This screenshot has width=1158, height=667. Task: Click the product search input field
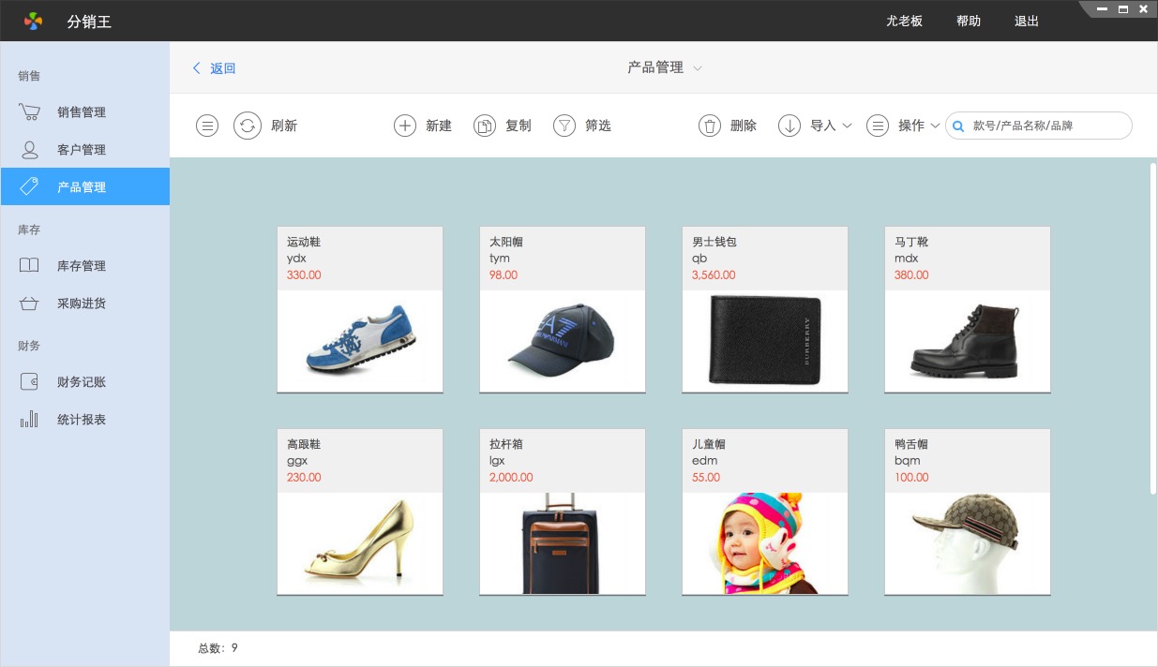1046,126
